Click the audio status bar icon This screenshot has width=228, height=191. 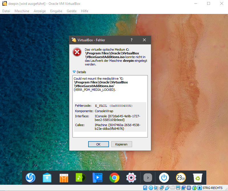156,188
